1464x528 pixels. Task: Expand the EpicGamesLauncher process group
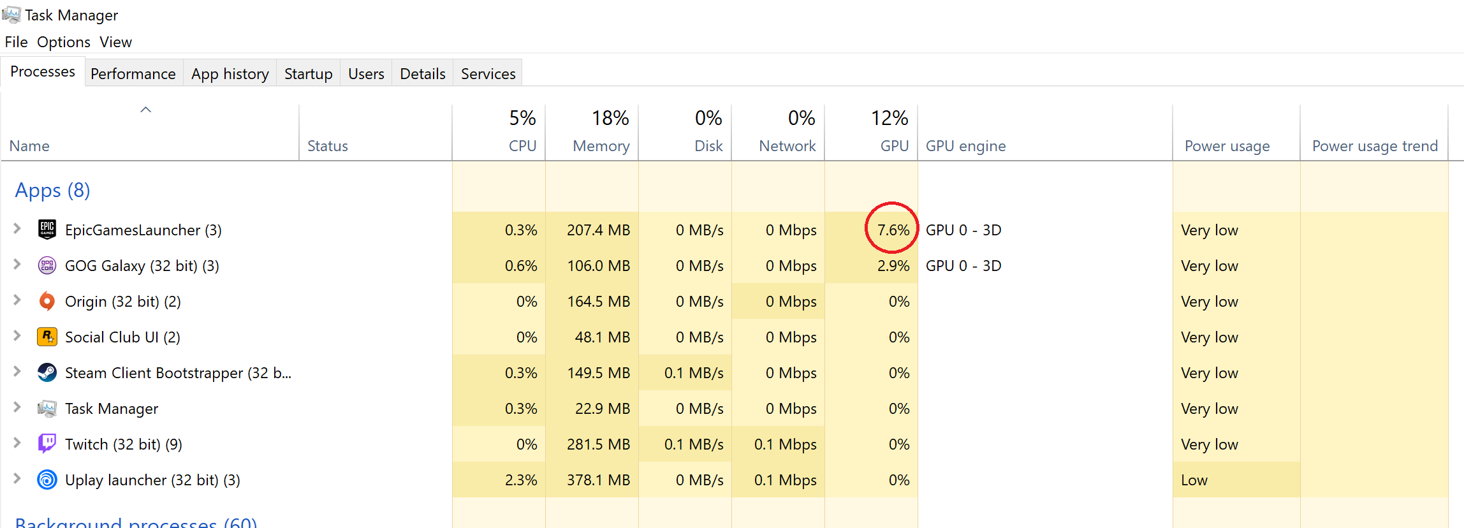[x=17, y=229]
